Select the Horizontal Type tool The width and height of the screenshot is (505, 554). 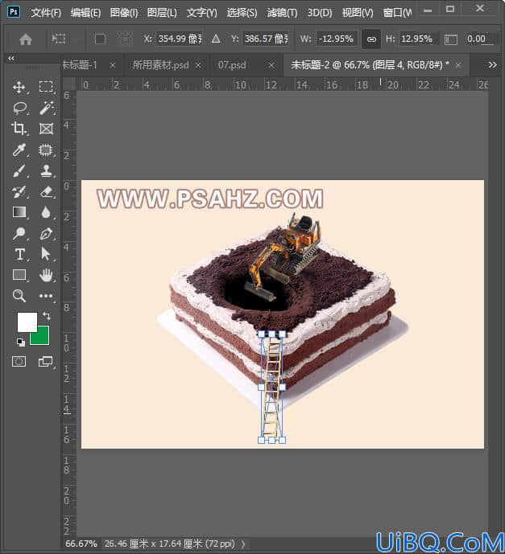[19, 254]
